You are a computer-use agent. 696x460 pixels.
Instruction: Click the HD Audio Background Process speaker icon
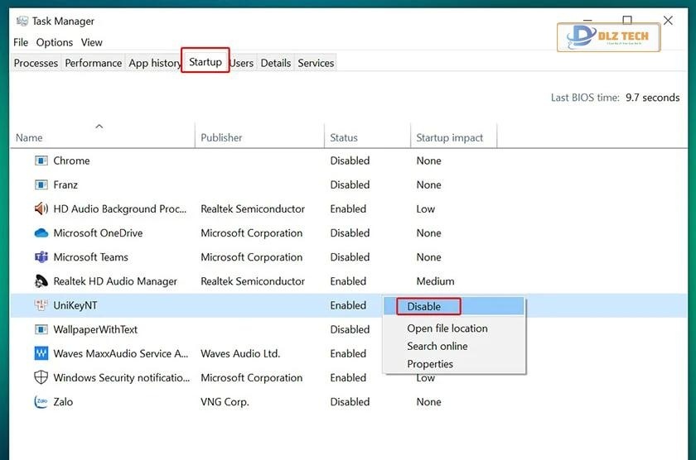41,209
